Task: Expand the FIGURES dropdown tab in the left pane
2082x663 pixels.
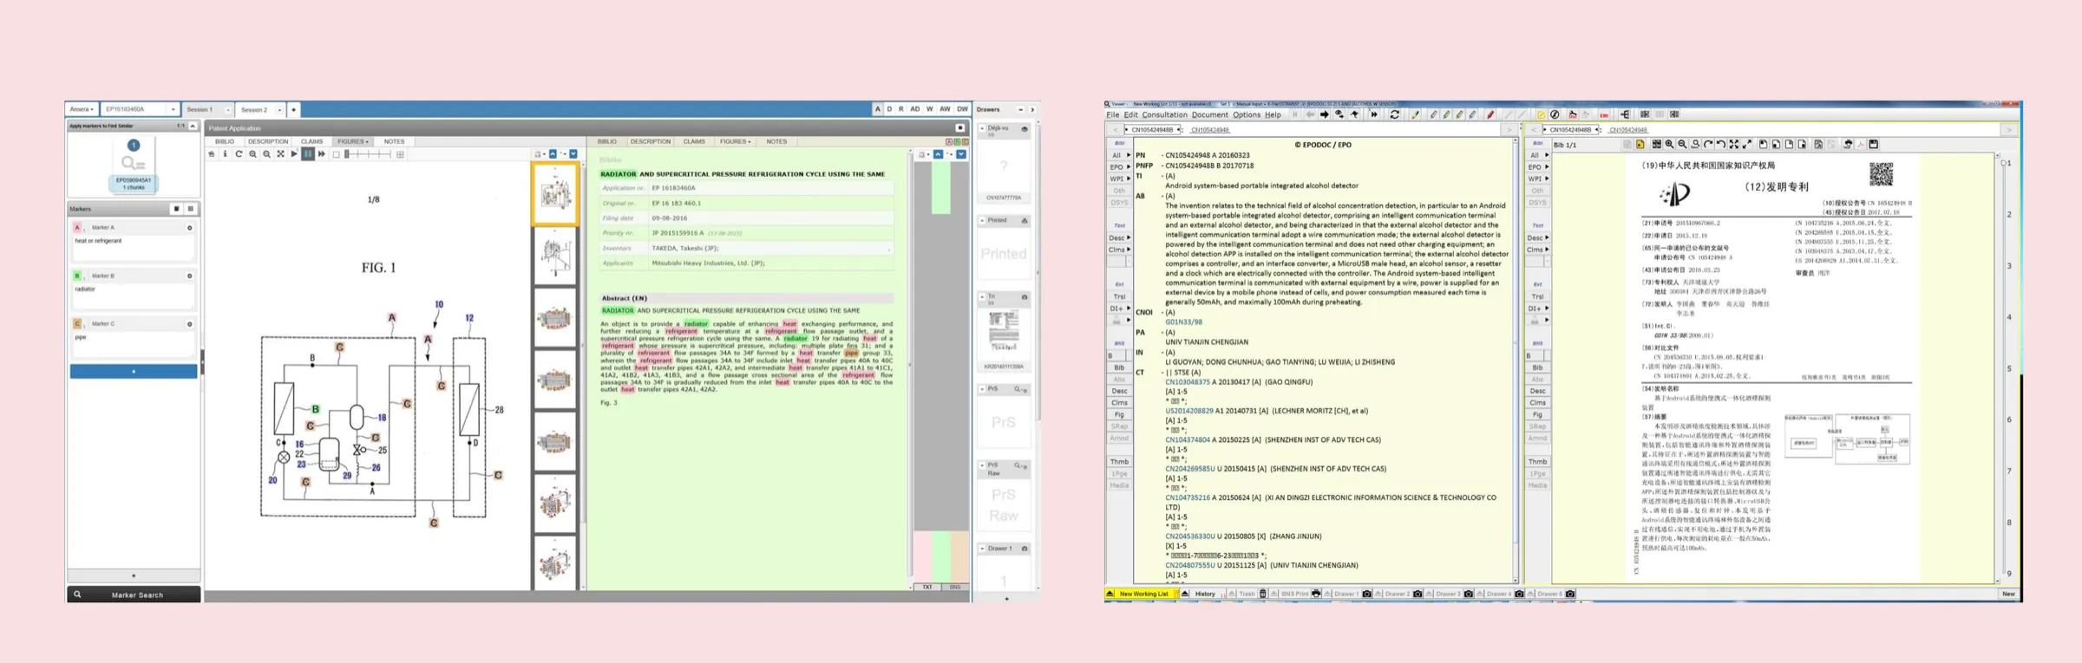Action: pos(353,141)
